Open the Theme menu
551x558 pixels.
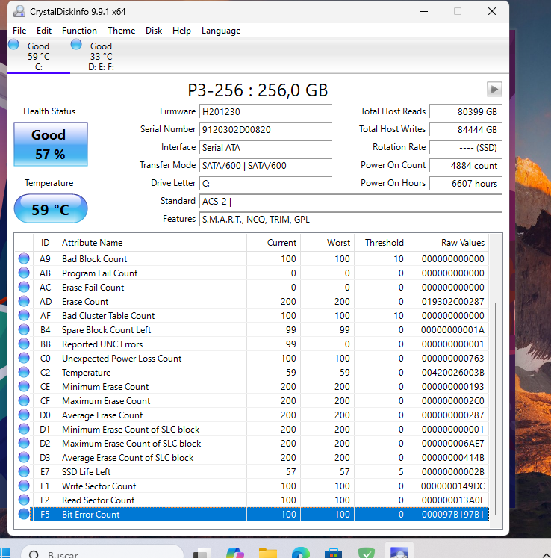tap(121, 31)
